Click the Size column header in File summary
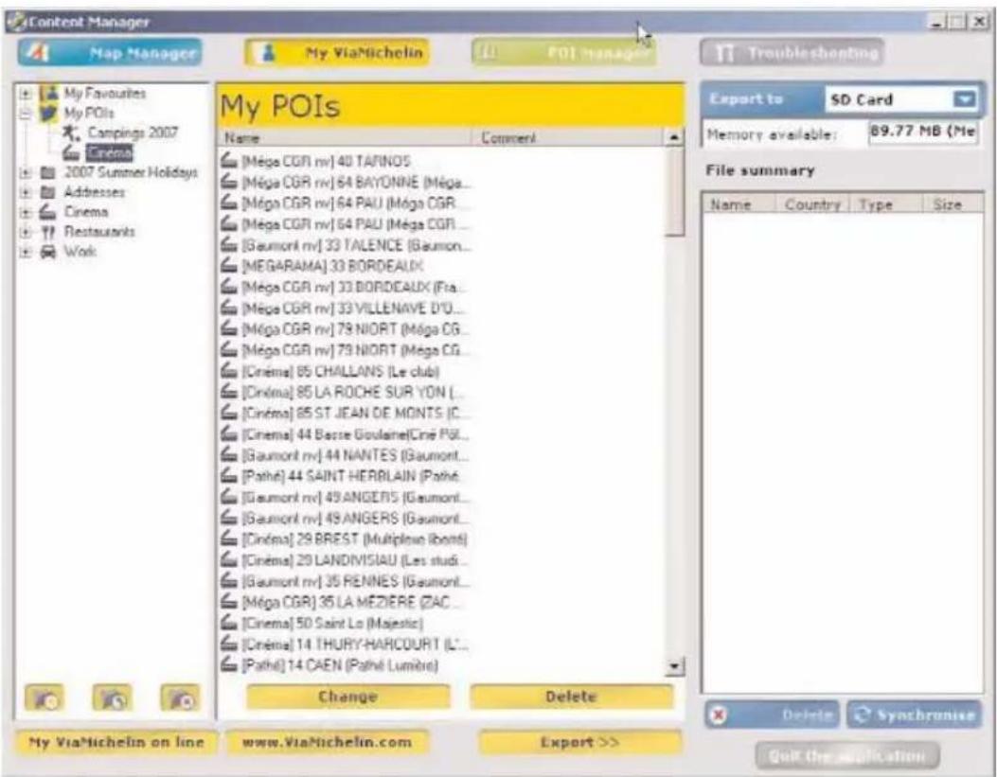 pos(952,204)
